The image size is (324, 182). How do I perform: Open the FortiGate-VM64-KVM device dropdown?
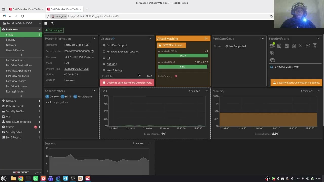tap(21, 23)
